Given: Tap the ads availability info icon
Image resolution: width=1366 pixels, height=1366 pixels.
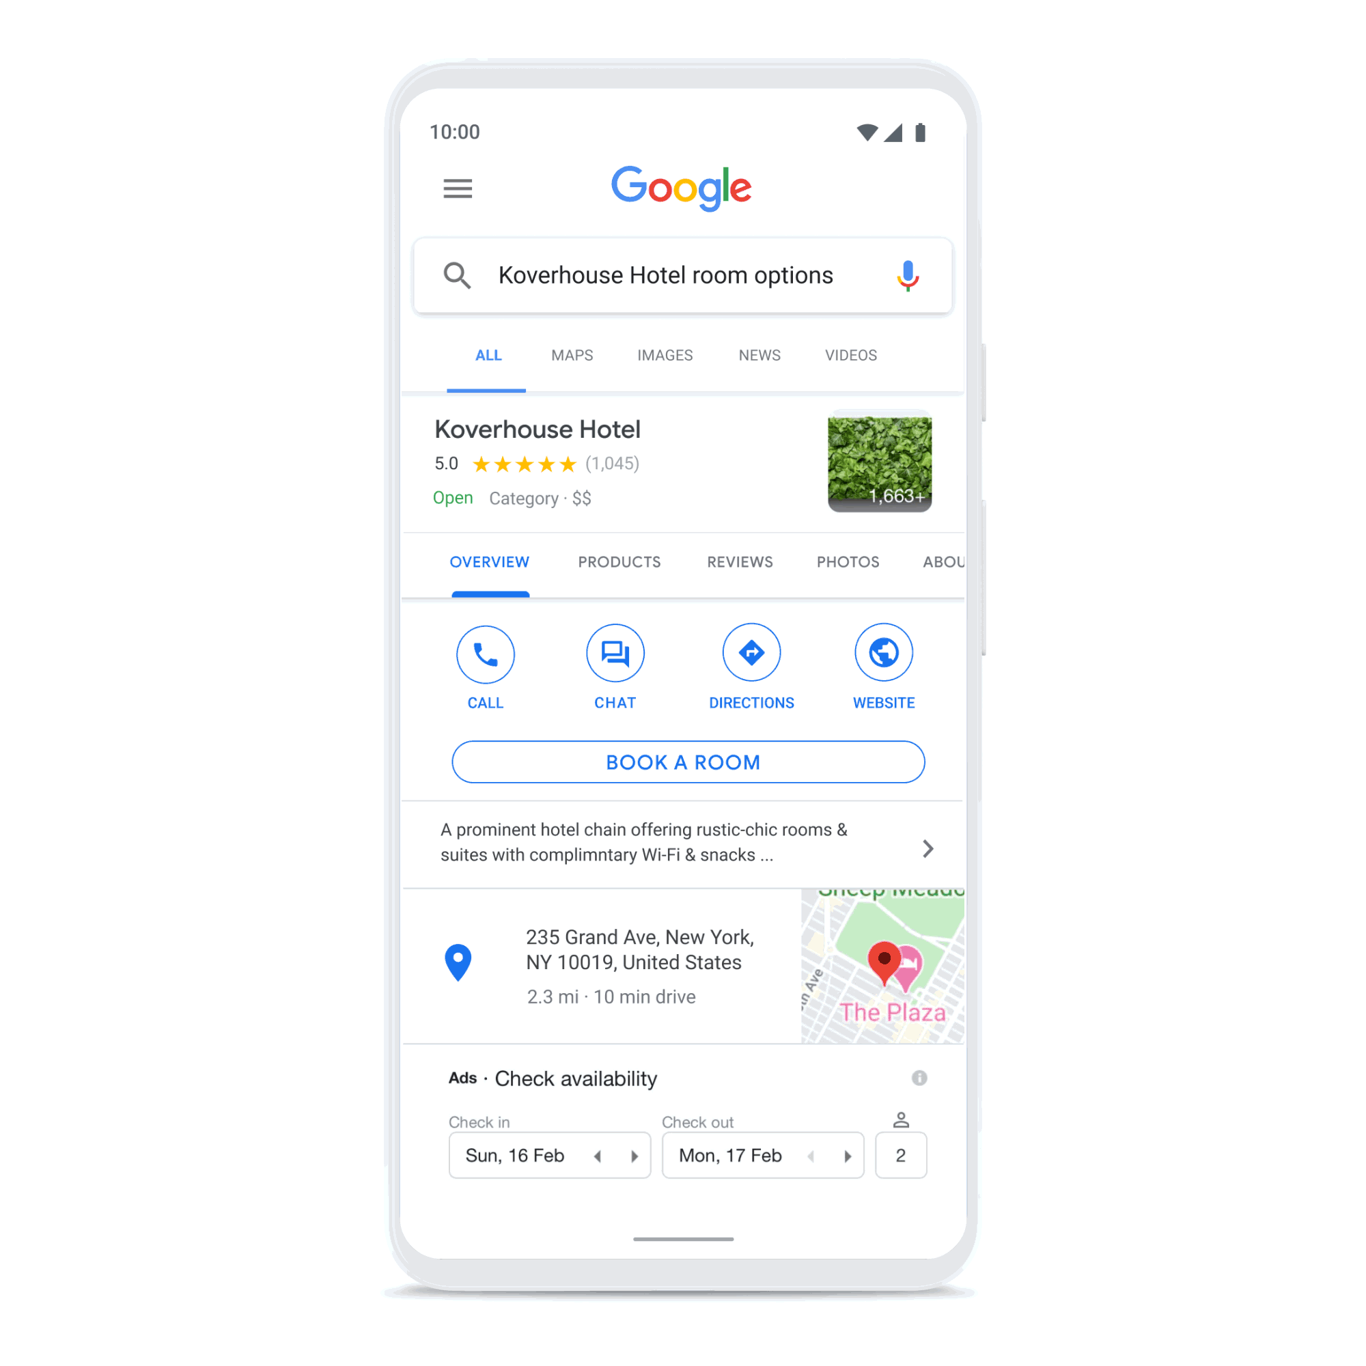Looking at the screenshot, I should tap(919, 1077).
